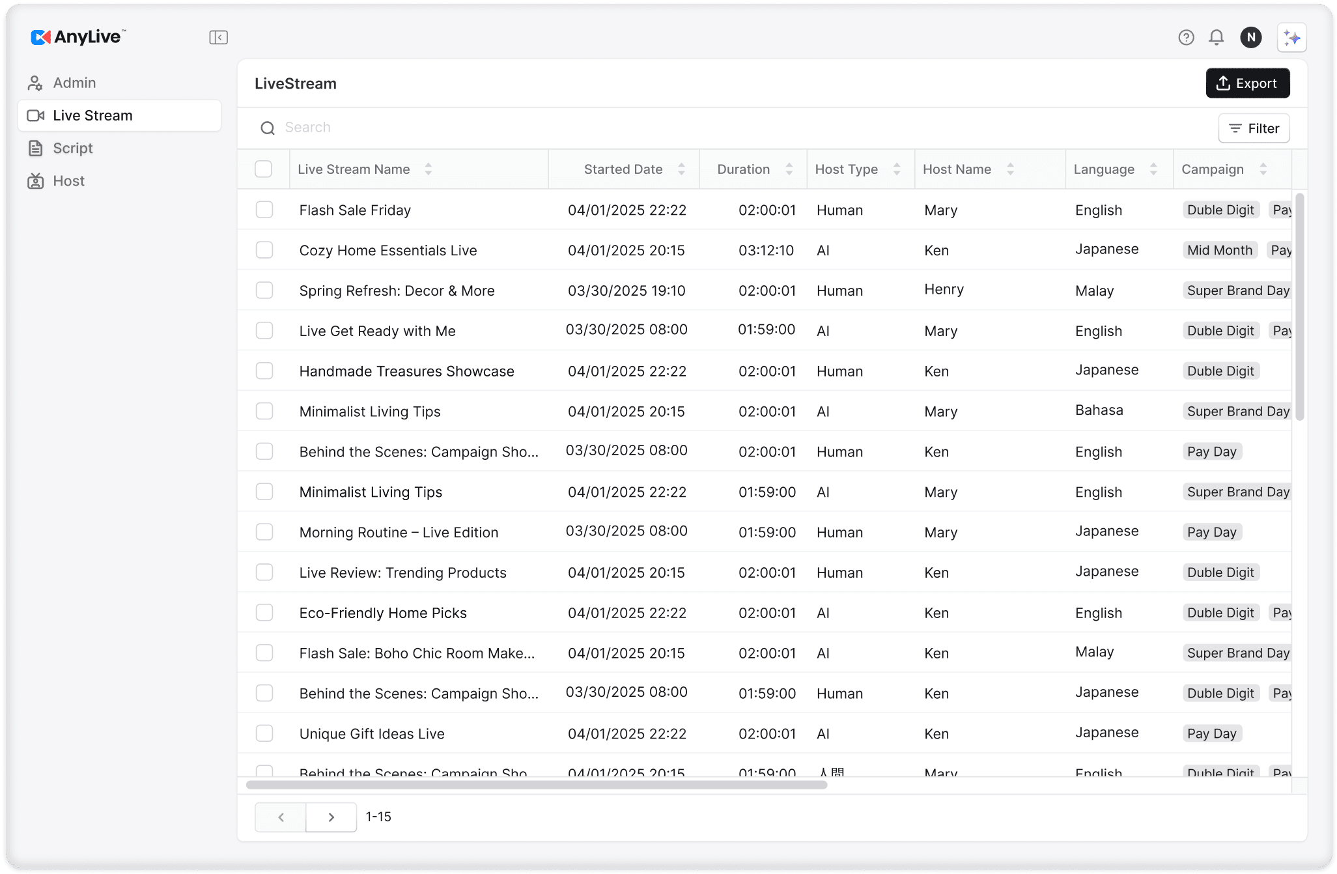Click the Host sidebar icon
The width and height of the screenshot is (1337, 874).
pos(35,181)
